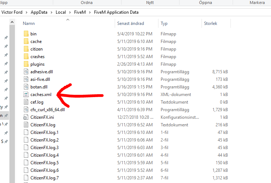Click the 12/27/2018 10:28 date cell
This screenshot has width=271, height=183.
point(135,117)
